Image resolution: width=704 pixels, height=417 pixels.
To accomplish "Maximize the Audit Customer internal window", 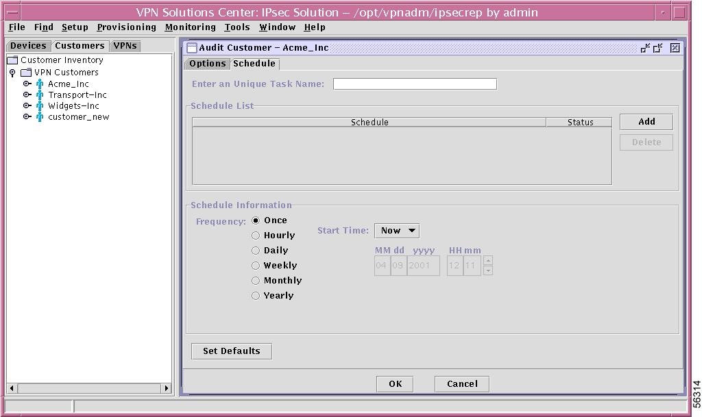I will pos(658,48).
